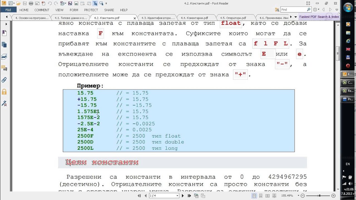Click the search magnifier in Find box
The image size is (356, 200).
coord(309,9)
